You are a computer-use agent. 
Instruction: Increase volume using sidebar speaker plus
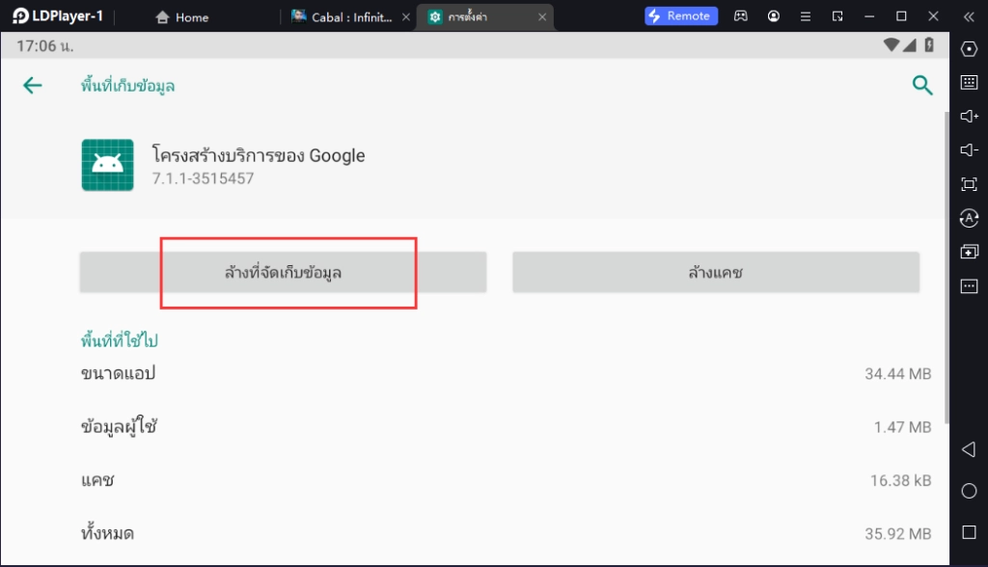pyautogui.click(x=969, y=116)
